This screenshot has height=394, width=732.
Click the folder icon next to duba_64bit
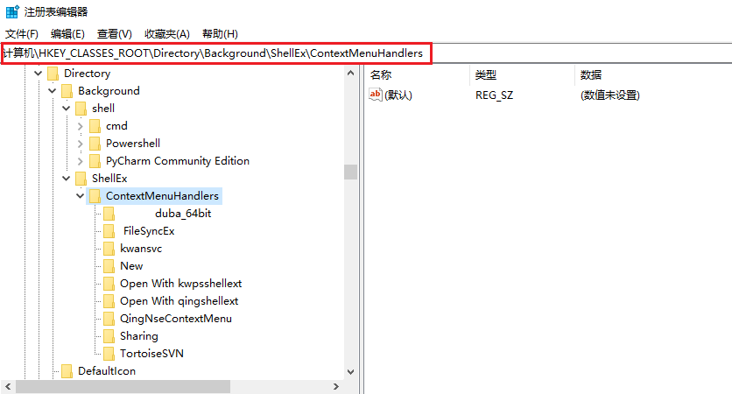pos(109,214)
